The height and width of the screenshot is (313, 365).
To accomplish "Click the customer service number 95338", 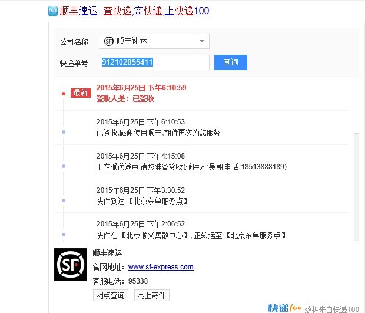I will [138, 281].
